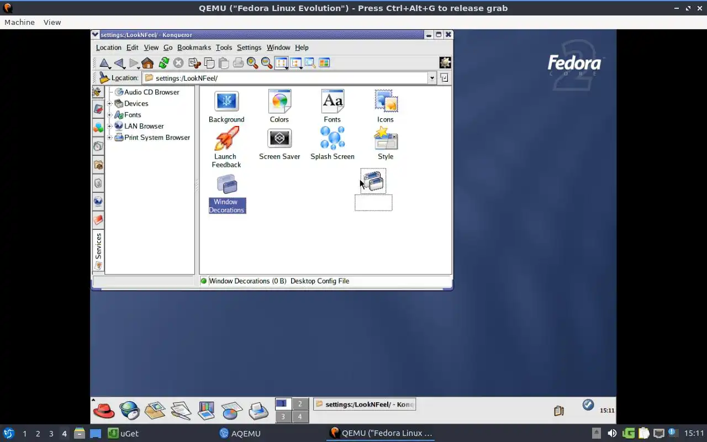Viewport: 707px width, 442px height.
Task: Open the Location menu
Action: pos(108,48)
